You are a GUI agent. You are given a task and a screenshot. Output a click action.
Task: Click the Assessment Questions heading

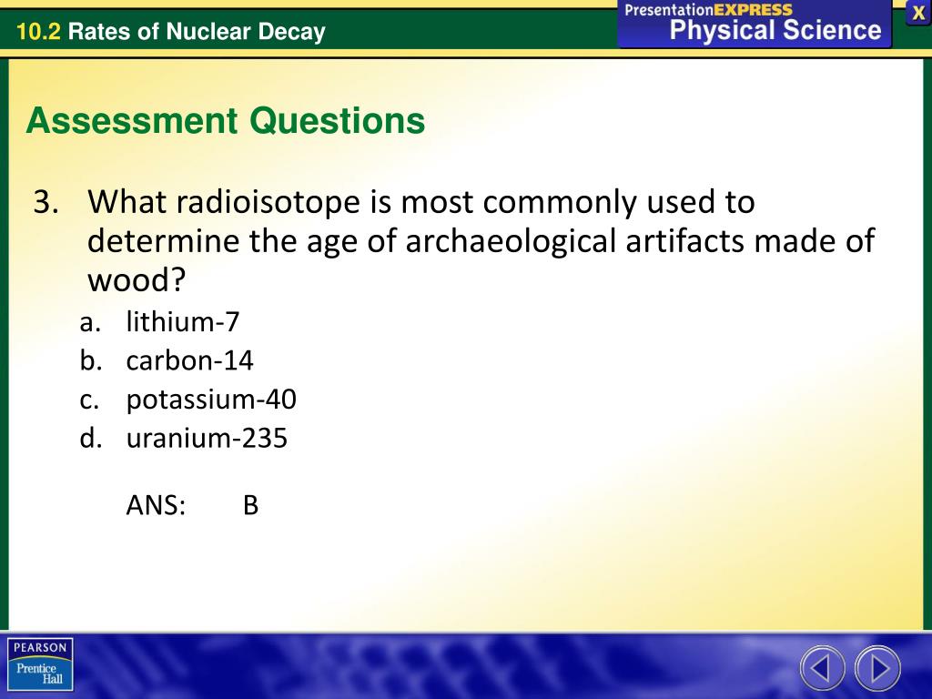(226, 121)
